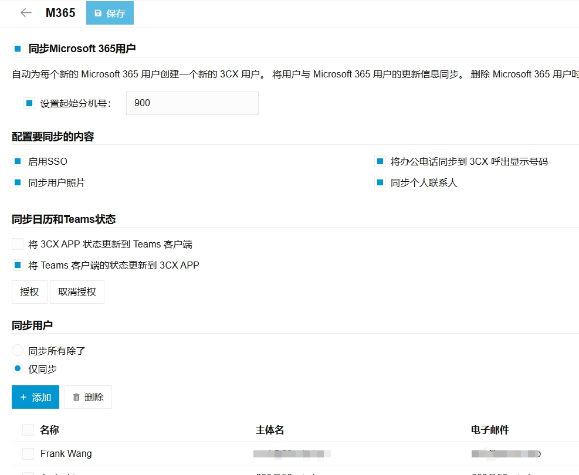Click the 取消授权 button
Image resolution: width=579 pixels, height=475 pixels.
77,292
